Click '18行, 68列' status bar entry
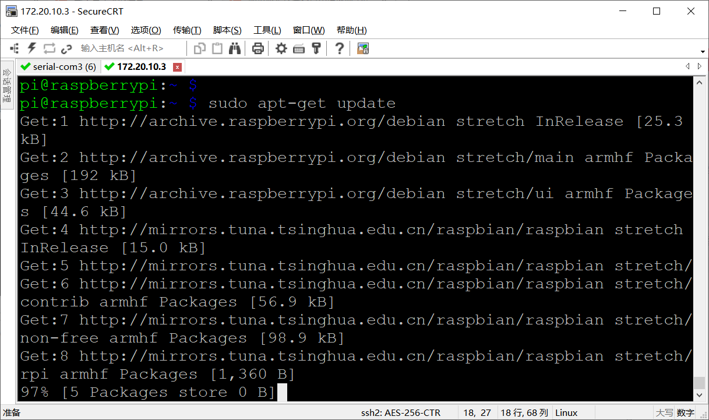Image resolution: width=709 pixels, height=420 pixels. 524,413
